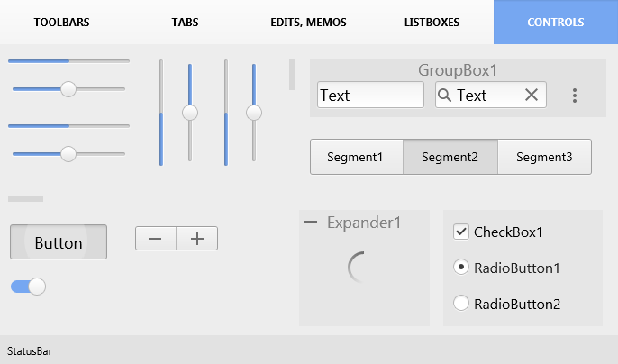Focus the plain Text input field
Image resolution: width=618 pixels, height=364 pixels.
(x=370, y=95)
